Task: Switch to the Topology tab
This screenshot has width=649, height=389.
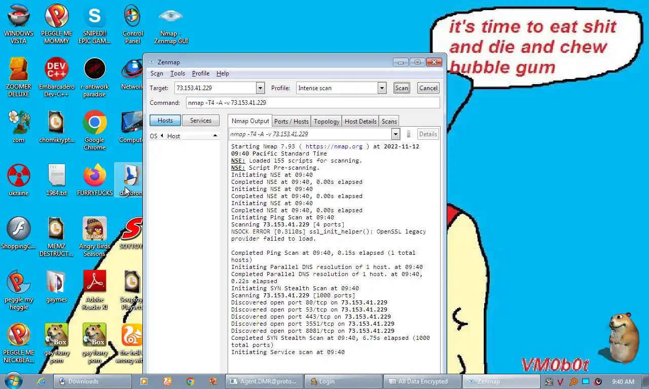Action: click(327, 122)
